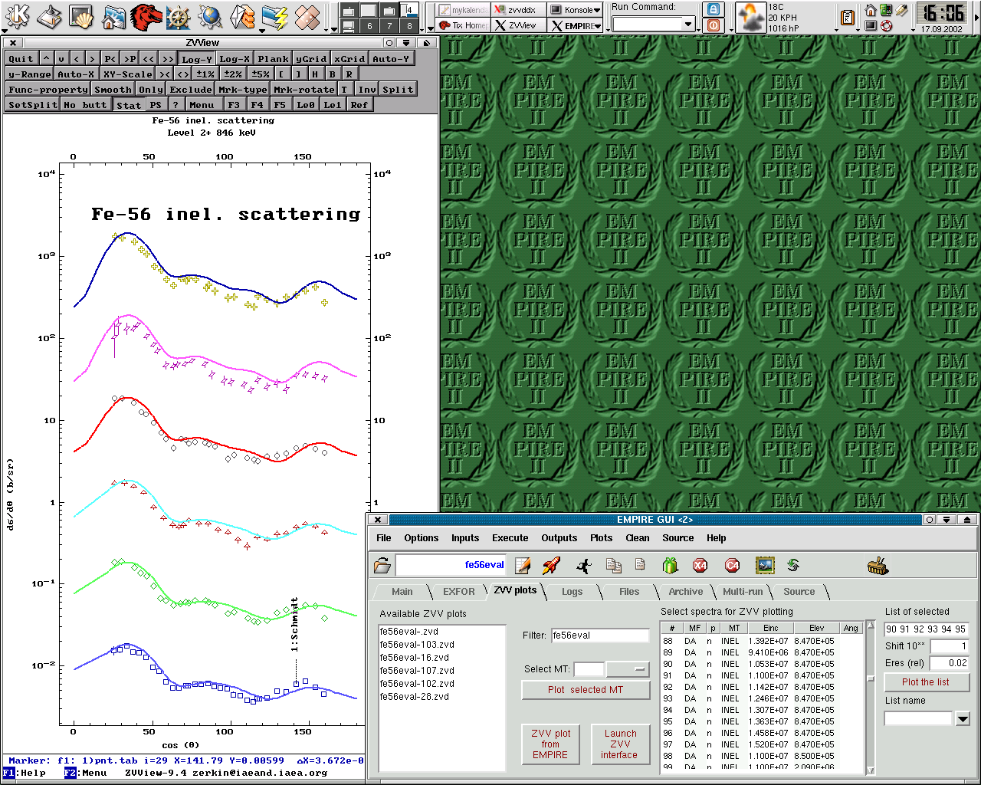The width and height of the screenshot is (981, 785).
Task: Open the Execute menu
Action: [510, 538]
